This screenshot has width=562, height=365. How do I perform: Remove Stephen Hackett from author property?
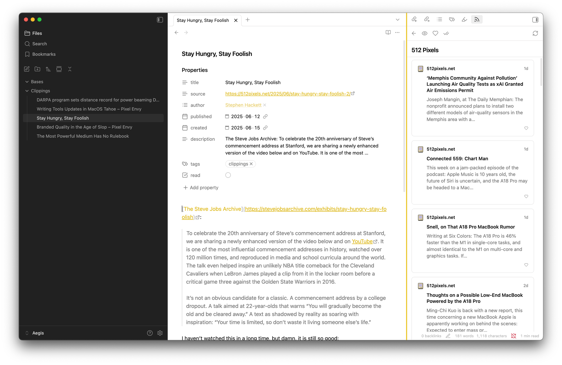265,105
